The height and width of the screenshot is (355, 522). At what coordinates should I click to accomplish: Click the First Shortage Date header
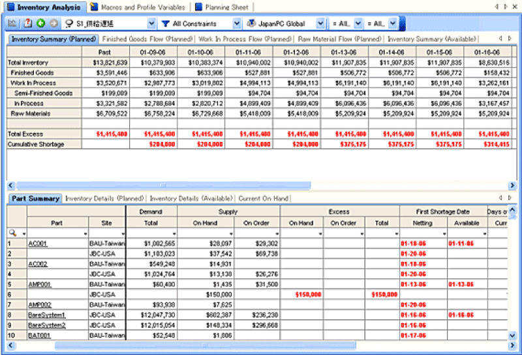tap(443, 212)
